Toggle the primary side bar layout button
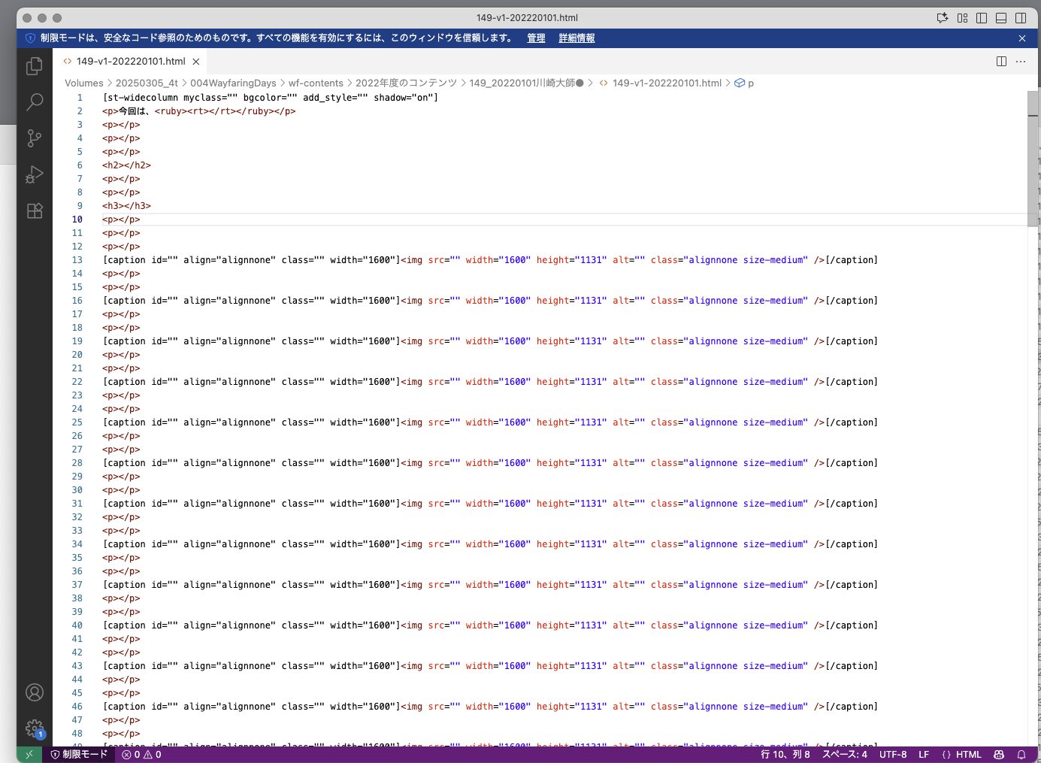Image resolution: width=1041 pixels, height=763 pixels. (982, 18)
